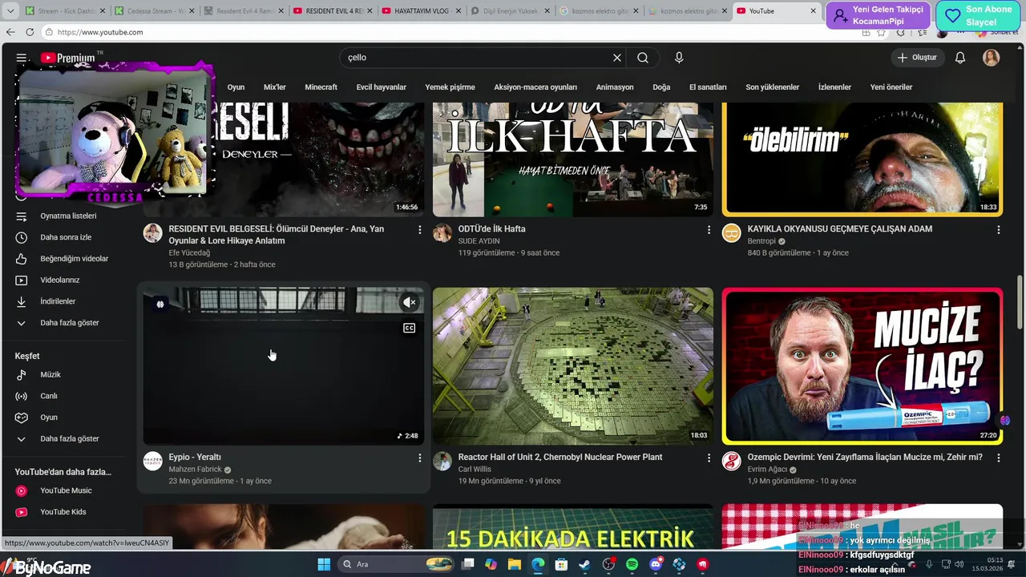
Task: Open options menu for Eypio - Yeraltı video
Action: click(419, 458)
